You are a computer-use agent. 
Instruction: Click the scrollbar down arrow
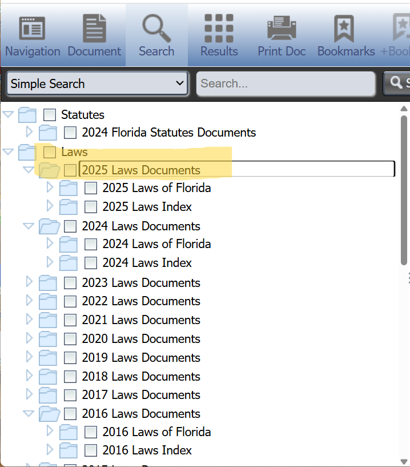[404, 462]
